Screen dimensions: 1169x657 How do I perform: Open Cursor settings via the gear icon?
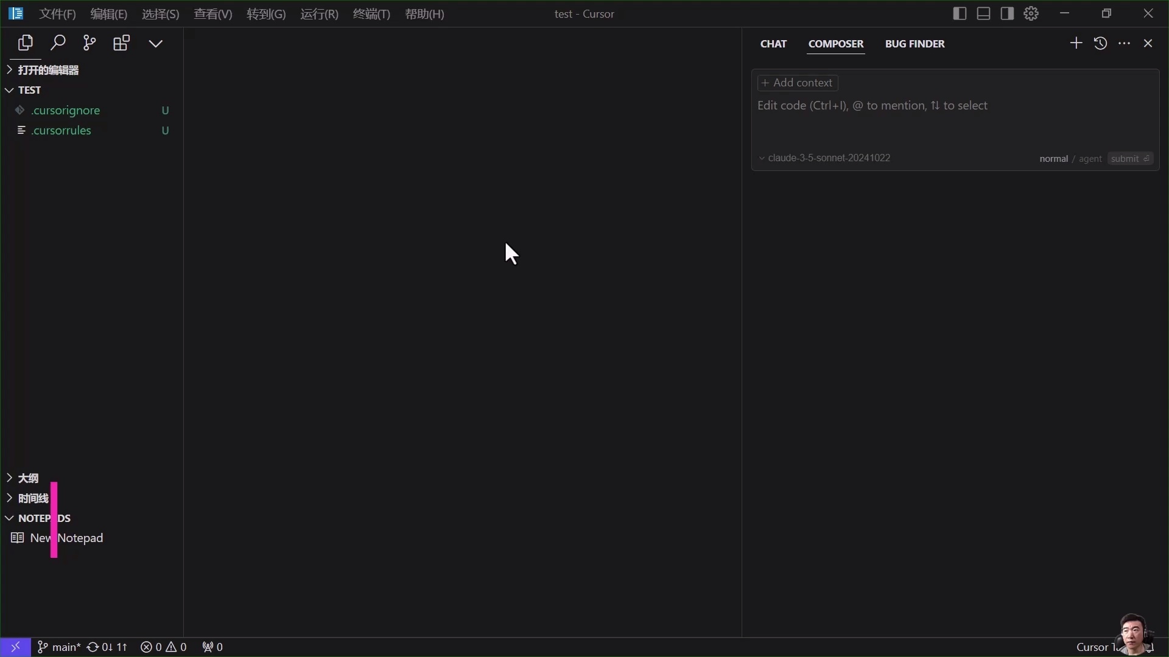point(1031,13)
